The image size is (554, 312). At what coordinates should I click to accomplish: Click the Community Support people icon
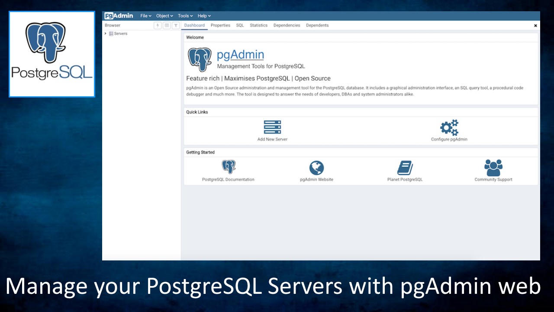click(x=493, y=168)
